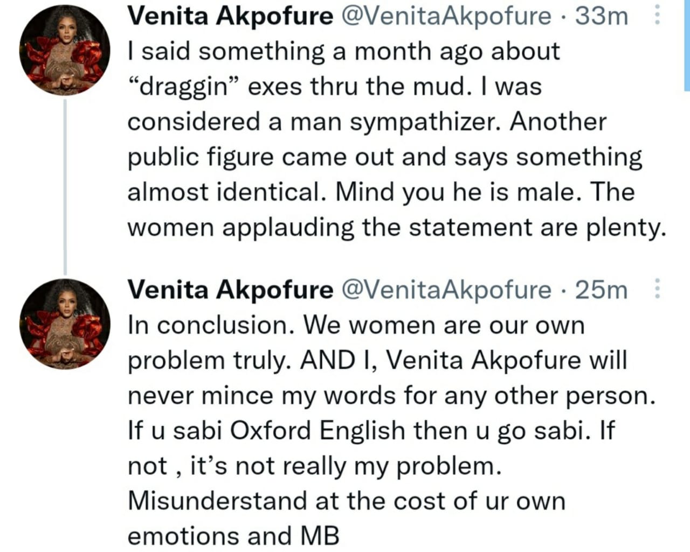Open more options on the 25m tweet
The height and width of the screenshot is (552, 690).
[x=657, y=289]
